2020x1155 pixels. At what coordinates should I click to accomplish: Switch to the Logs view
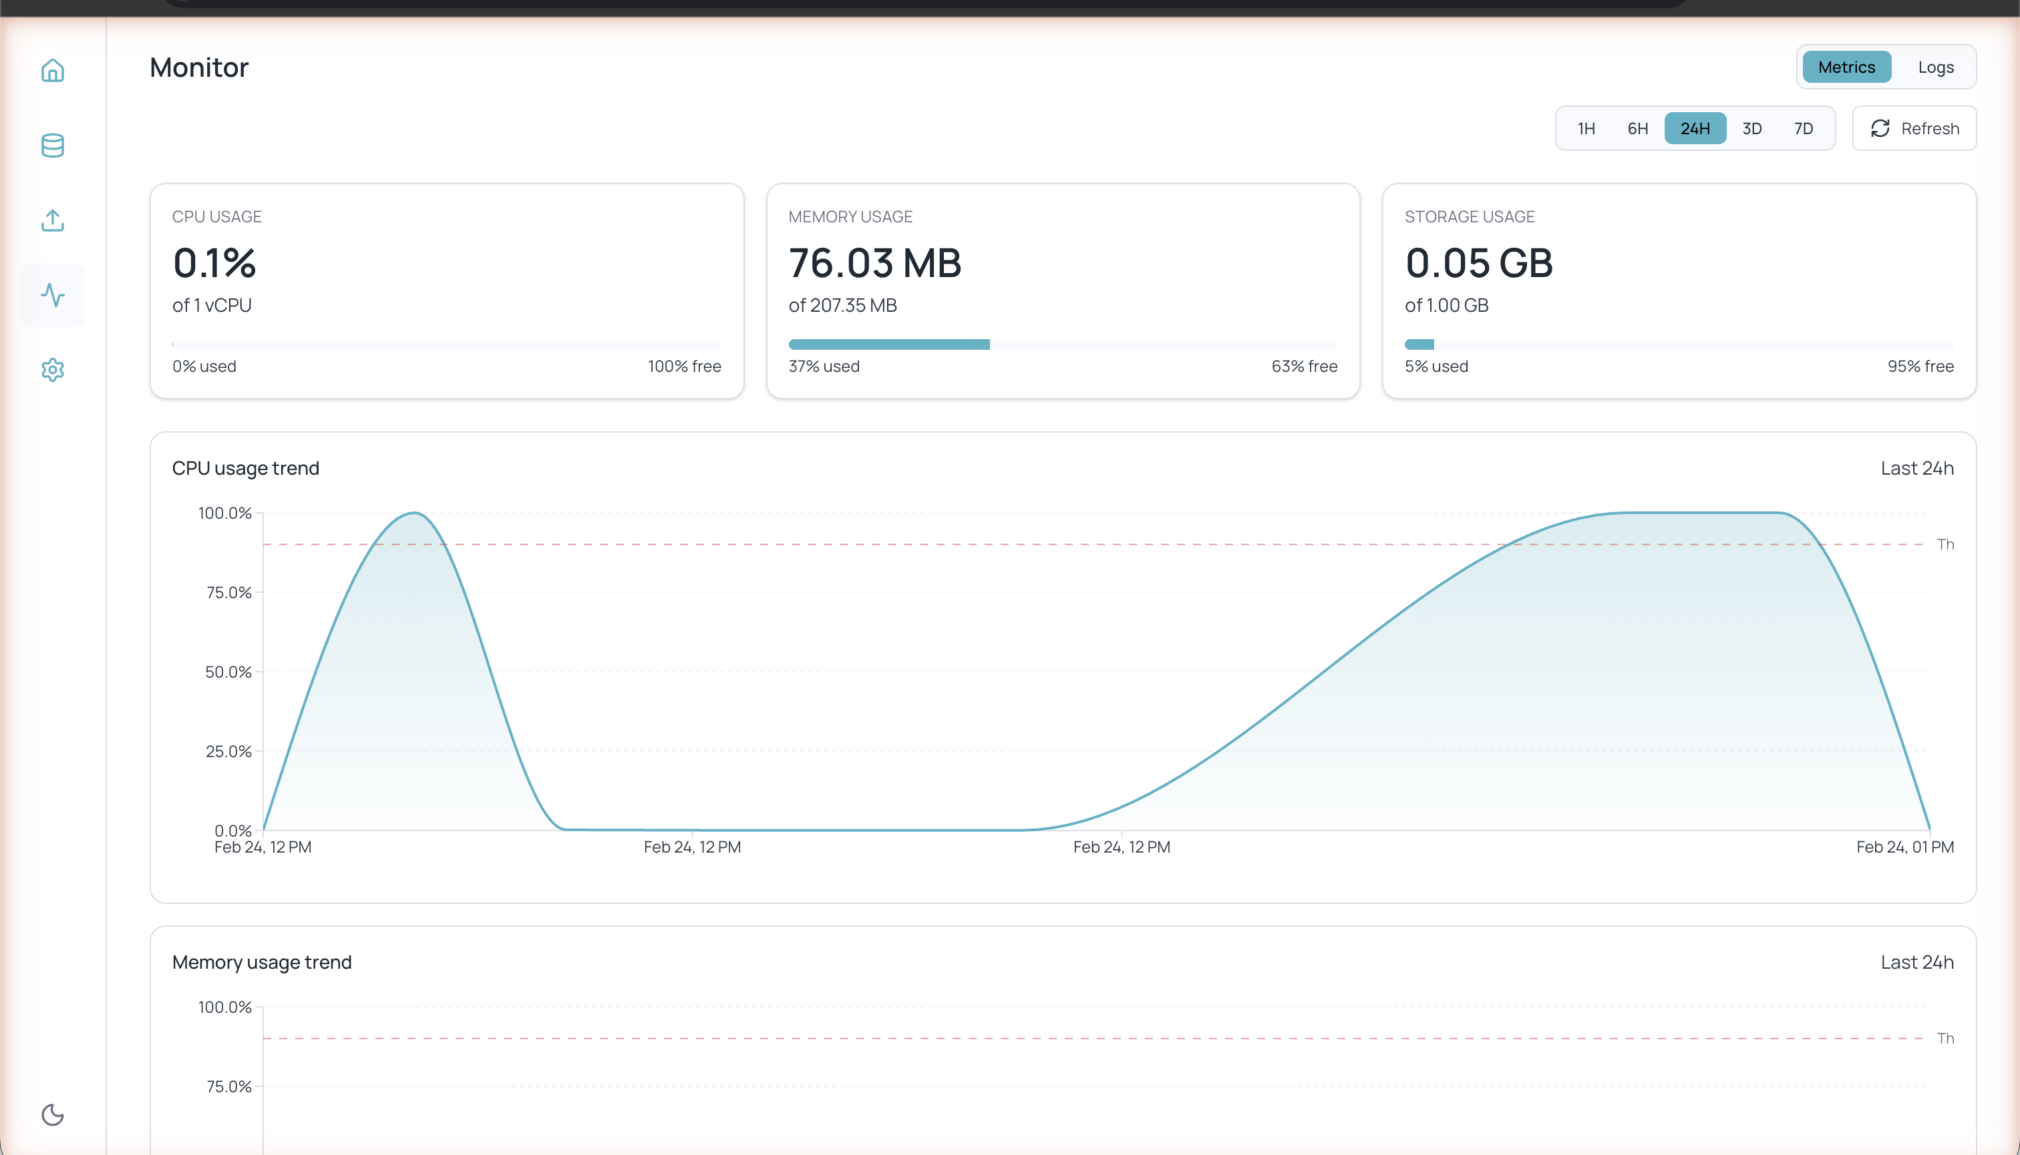click(x=1936, y=67)
